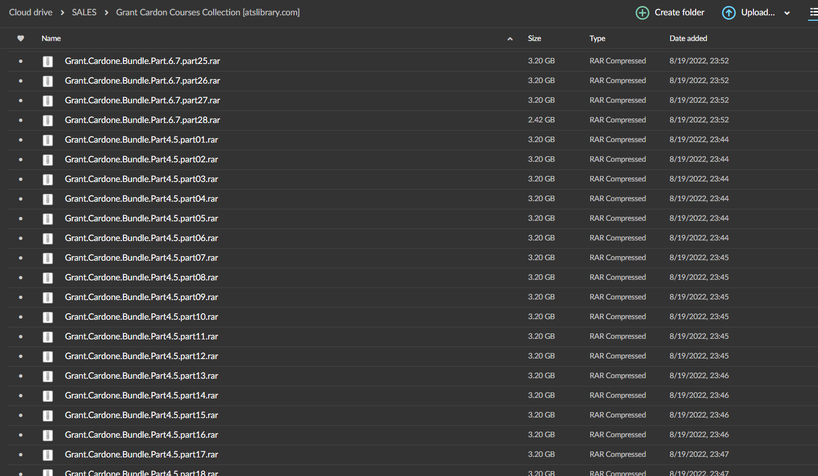
Task: Click the sort caret on the Name column
Action: (510, 39)
